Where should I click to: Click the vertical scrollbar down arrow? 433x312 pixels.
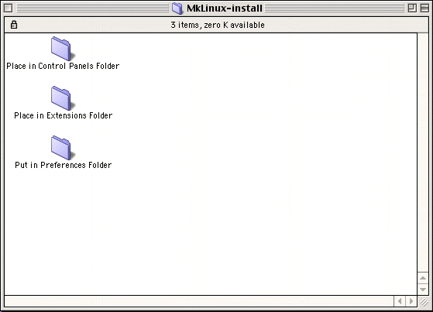(423, 290)
